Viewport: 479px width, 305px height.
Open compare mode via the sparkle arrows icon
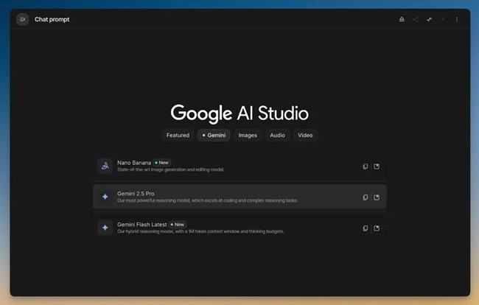[429, 19]
